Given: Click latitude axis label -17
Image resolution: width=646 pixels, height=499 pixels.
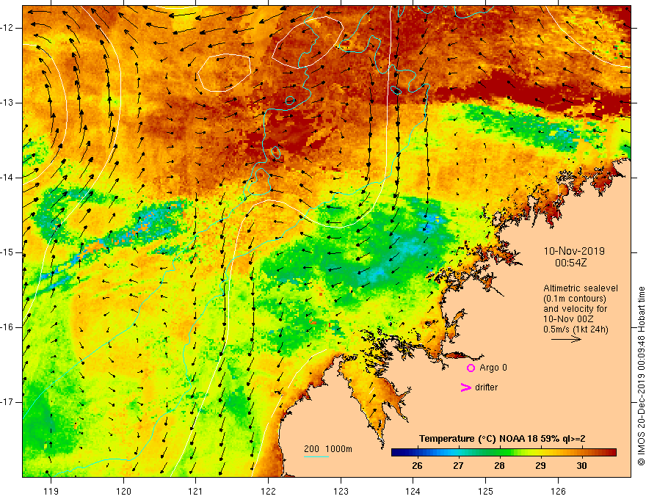Looking at the screenshot, I should pos(7,402).
